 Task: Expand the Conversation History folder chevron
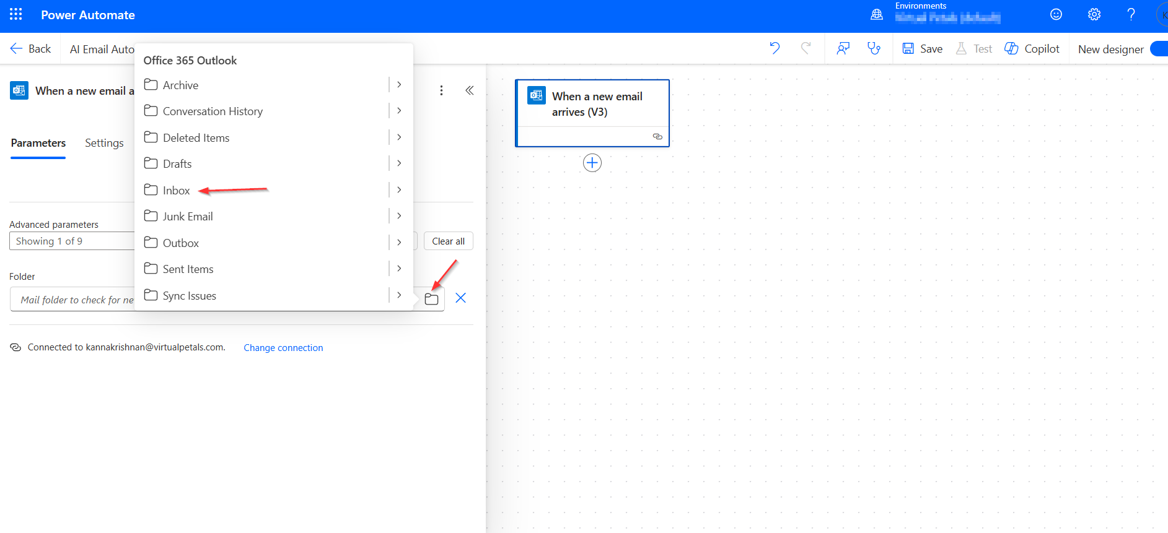[x=399, y=111]
